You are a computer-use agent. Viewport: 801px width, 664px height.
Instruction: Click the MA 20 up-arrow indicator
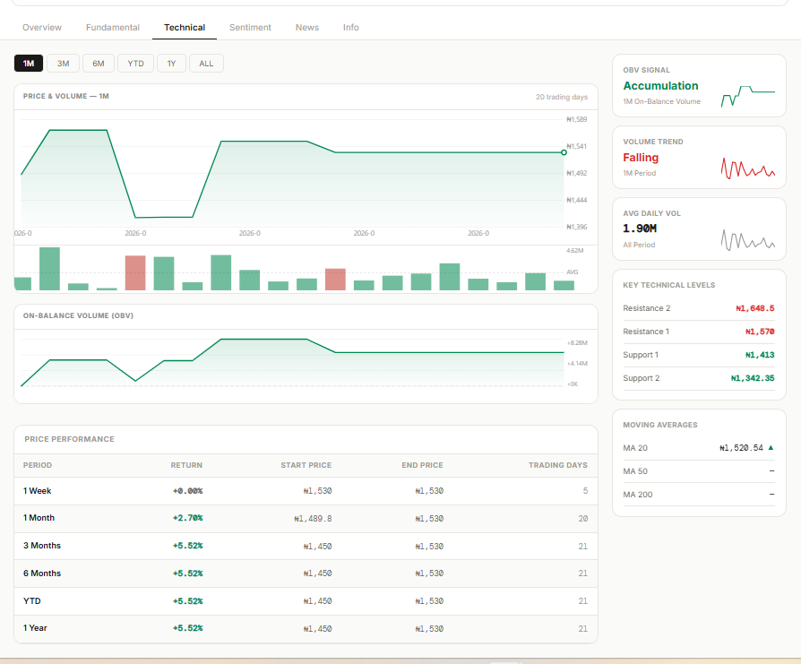(x=771, y=447)
